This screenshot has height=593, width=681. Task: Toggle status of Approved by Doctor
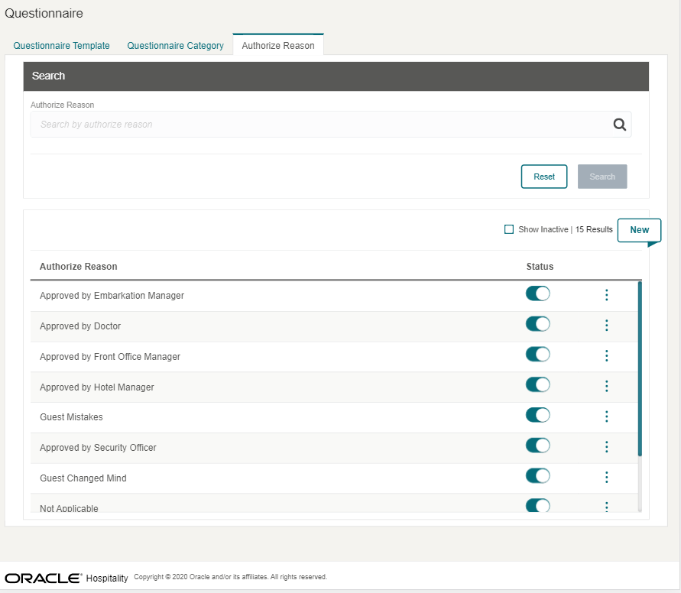point(537,324)
